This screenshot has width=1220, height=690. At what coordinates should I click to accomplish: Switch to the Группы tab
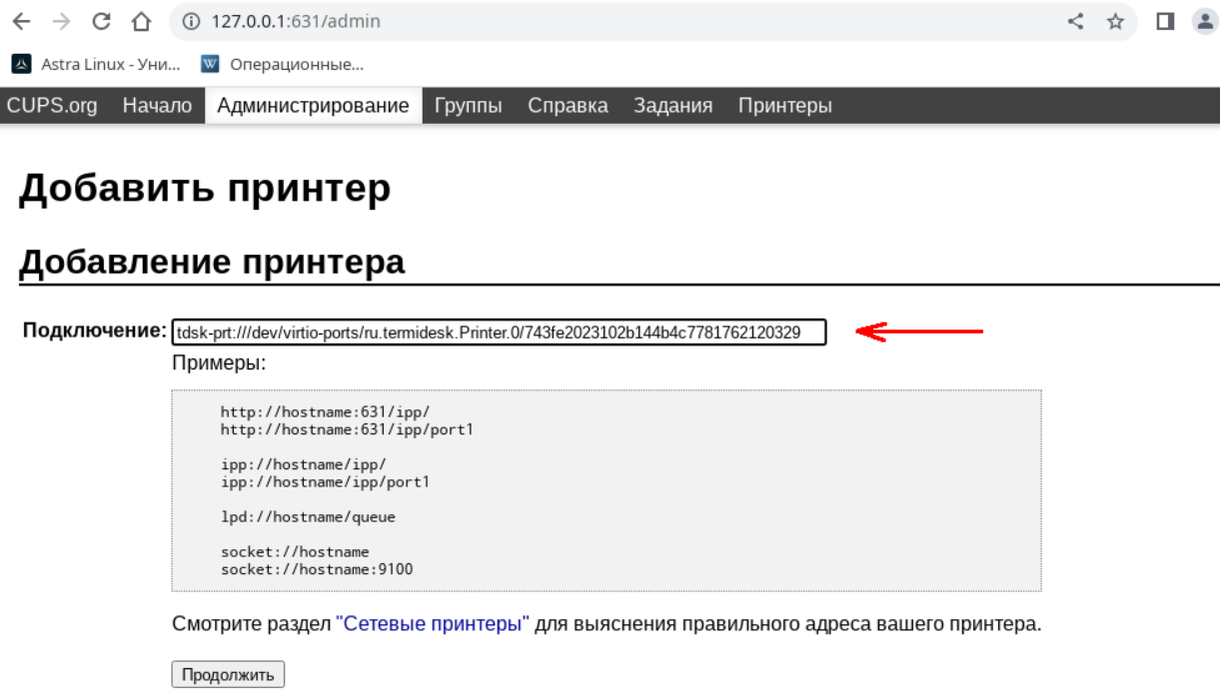(468, 106)
